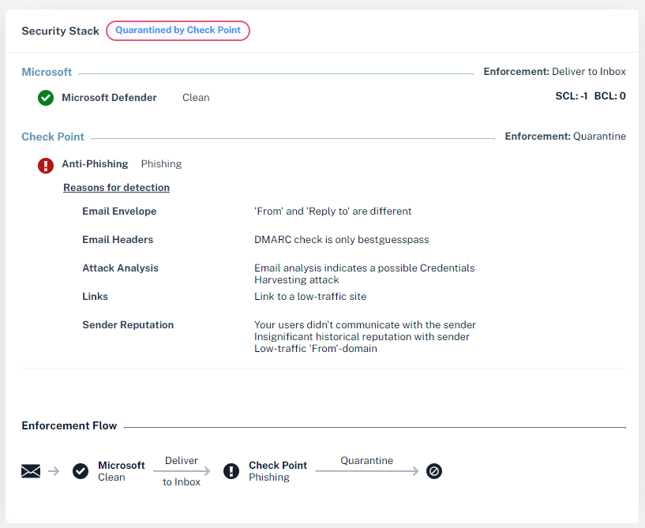
Task: Click the dark checkmark icon beside Microsoft Clean
Action: pos(81,471)
